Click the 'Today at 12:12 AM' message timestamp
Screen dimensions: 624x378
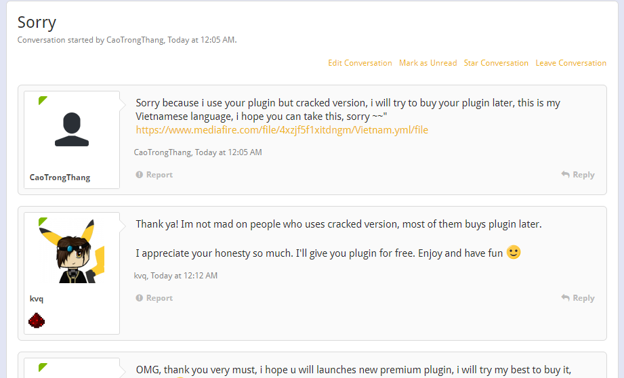pyautogui.click(x=184, y=276)
